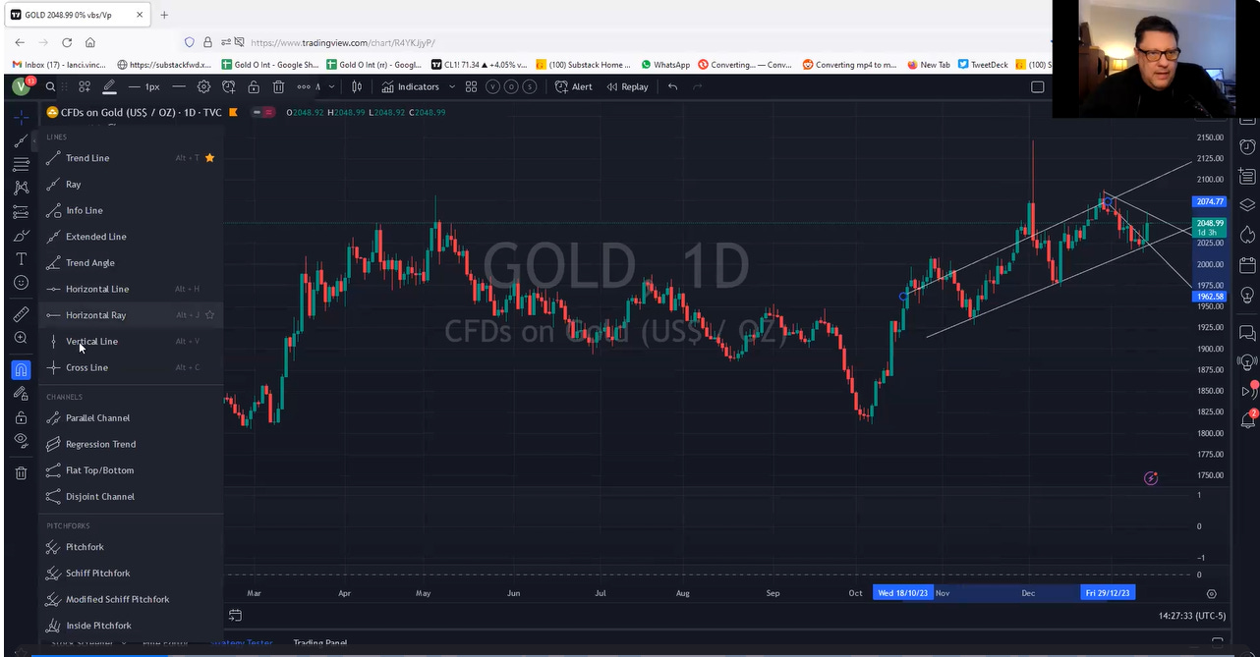This screenshot has width=1260, height=657.
Task: Choose Regression Trend tool
Action: click(130, 444)
